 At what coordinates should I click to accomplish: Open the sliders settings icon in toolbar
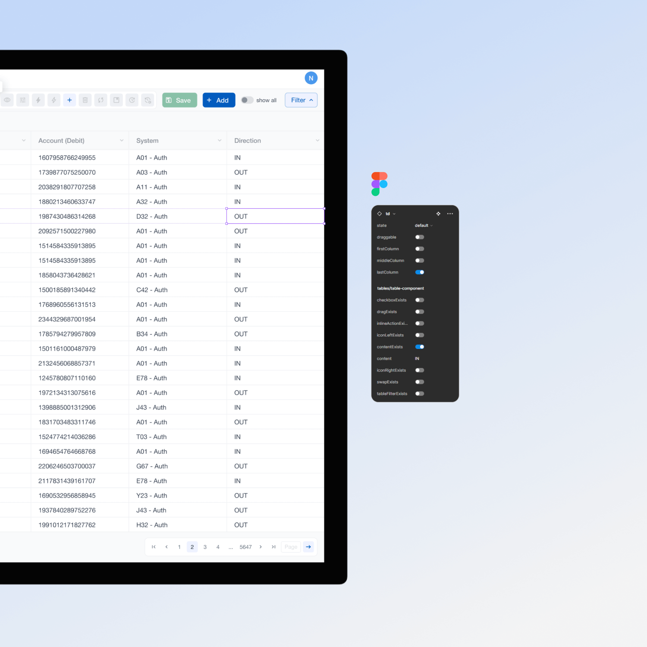click(x=23, y=100)
